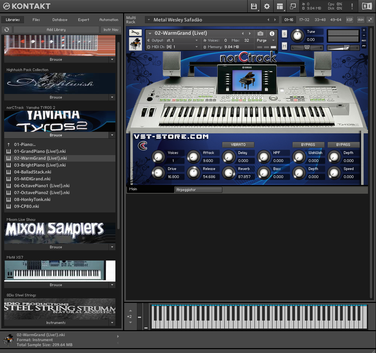Open instrument edit wrench icon
Image resolution: width=376 pixels, height=353 pixels.
135,32
